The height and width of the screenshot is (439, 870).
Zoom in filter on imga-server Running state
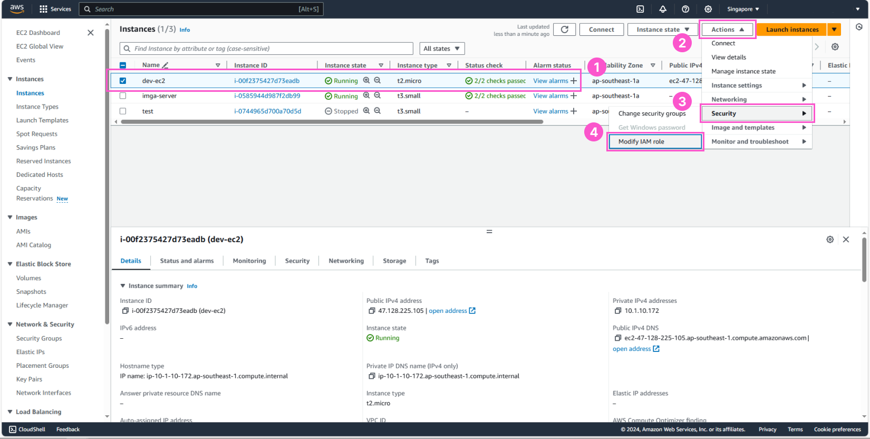click(x=366, y=96)
